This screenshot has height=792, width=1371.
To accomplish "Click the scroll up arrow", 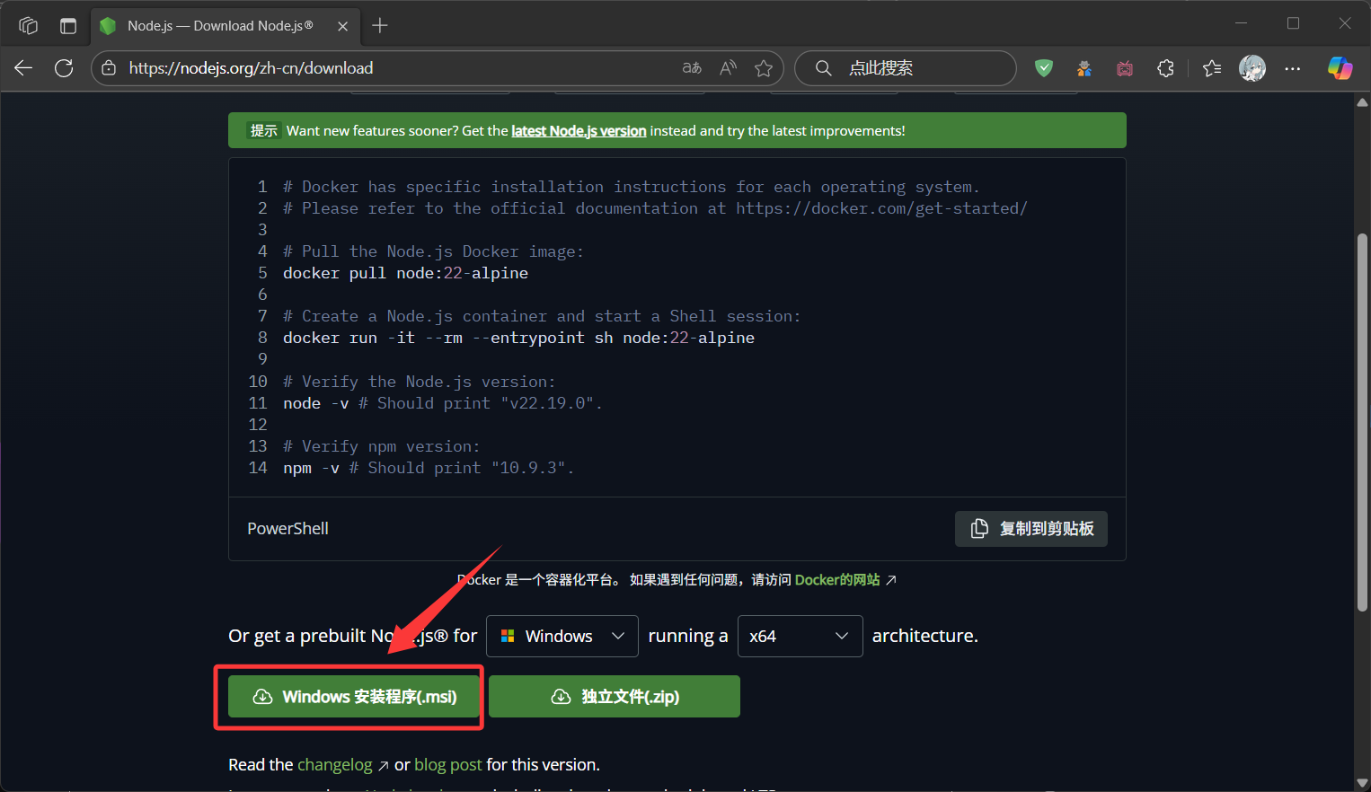I will (x=1362, y=101).
